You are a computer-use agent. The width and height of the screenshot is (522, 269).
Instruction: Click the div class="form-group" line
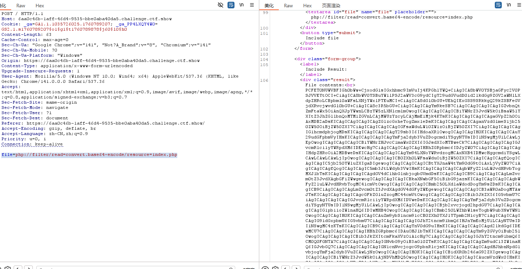point(328,59)
